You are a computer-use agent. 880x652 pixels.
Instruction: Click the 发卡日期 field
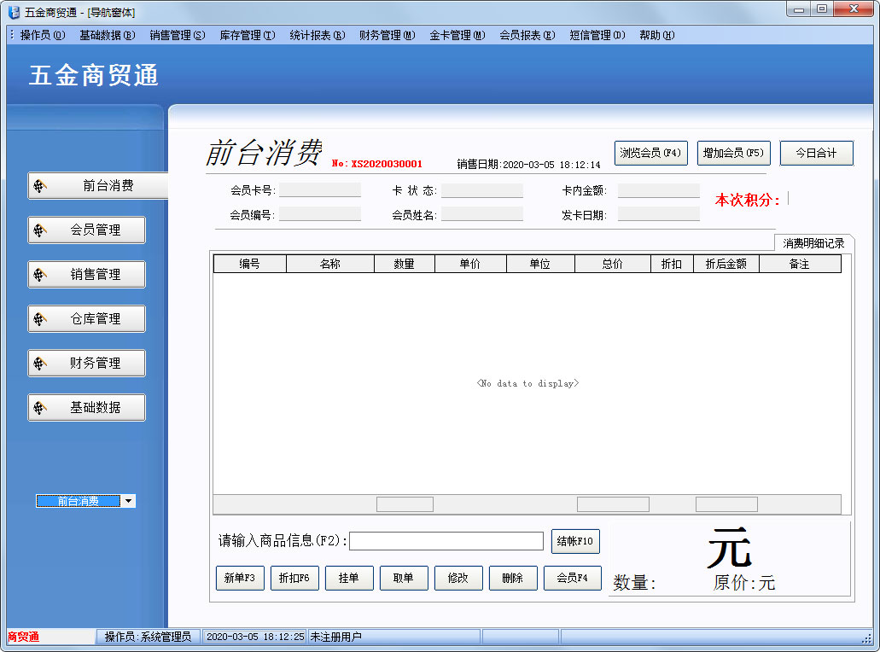[x=659, y=214]
